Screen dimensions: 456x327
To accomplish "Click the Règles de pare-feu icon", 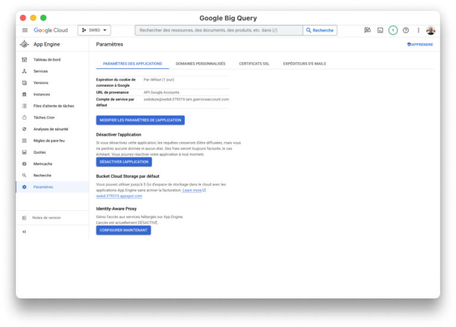I will (24, 141).
